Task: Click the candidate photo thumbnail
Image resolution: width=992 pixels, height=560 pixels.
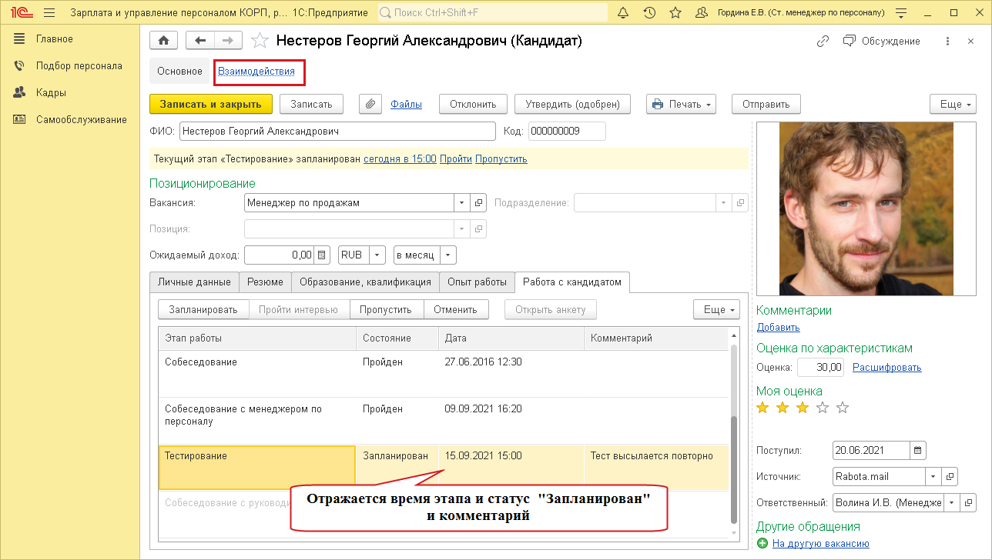Action: click(866, 210)
